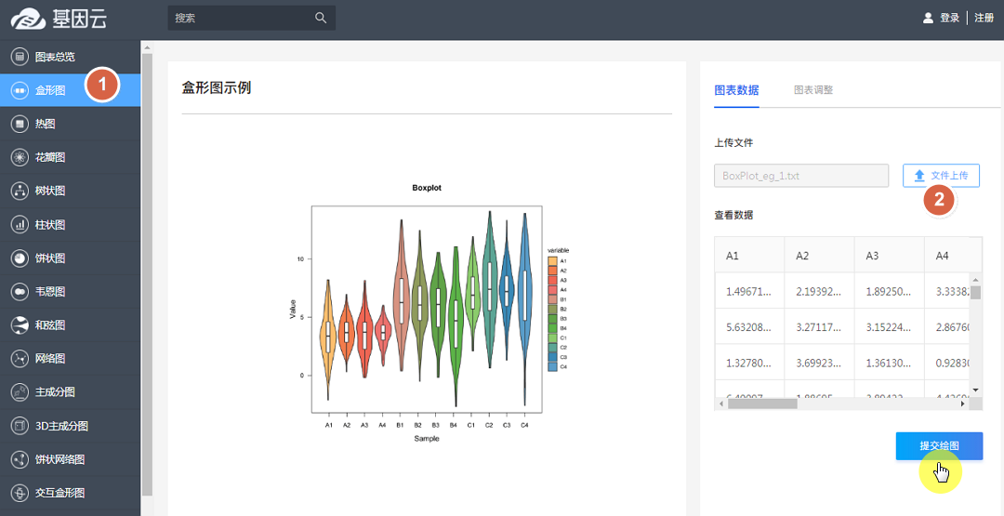Choose the tree diagram icon (树状图)
This screenshot has height=516, width=1004.
[x=19, y=191]
